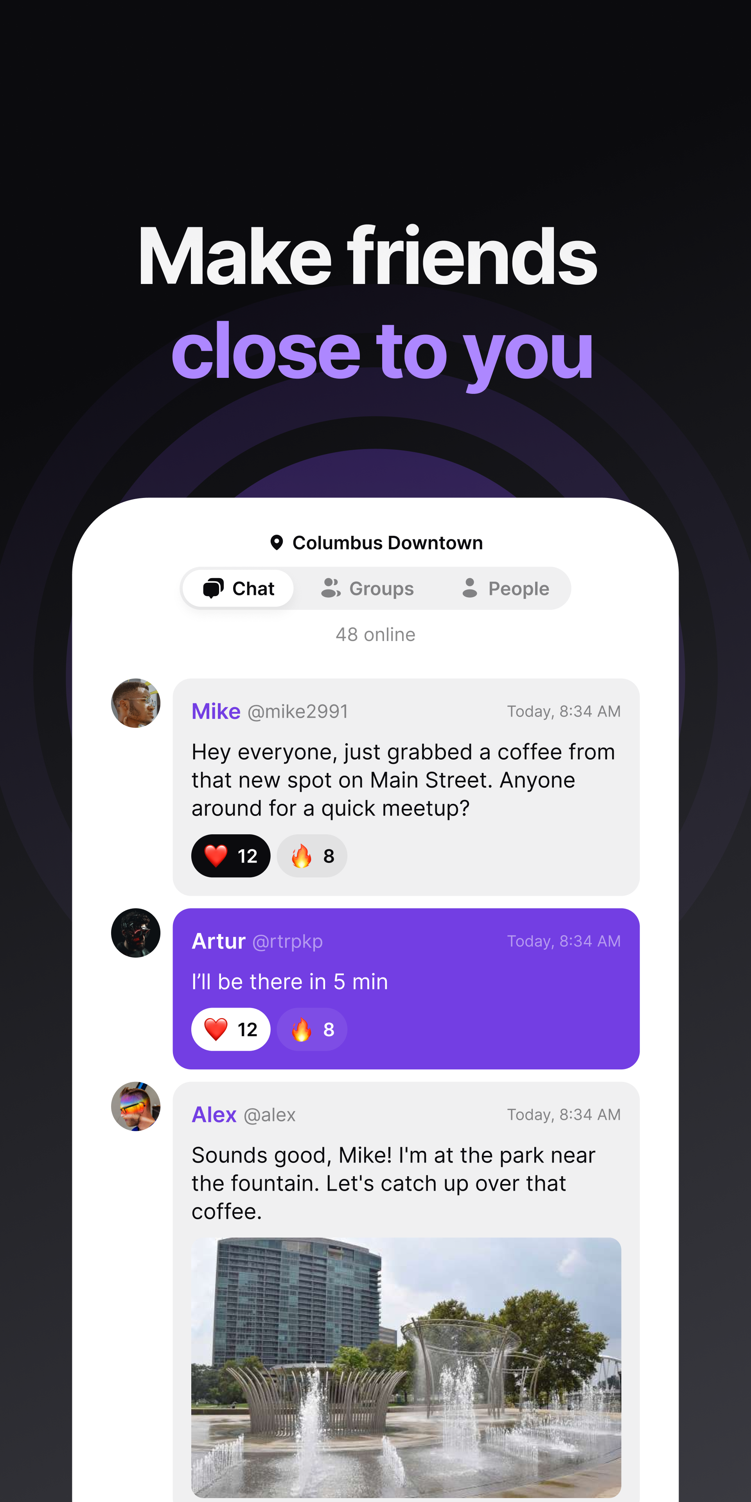The height and width of the screenshot is (1502, 751).
Task: Select the Chat tab
Action: tap(237, 588)
